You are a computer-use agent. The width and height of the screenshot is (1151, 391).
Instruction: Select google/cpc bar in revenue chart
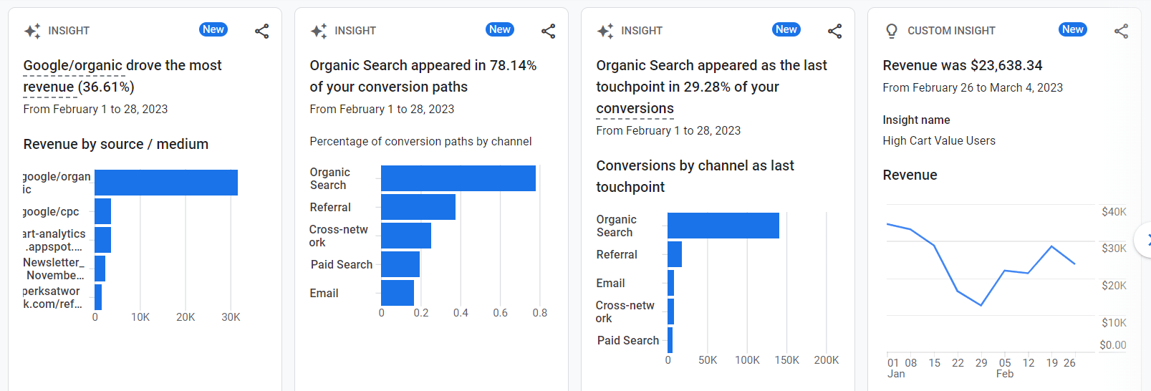tap(102, 211)
